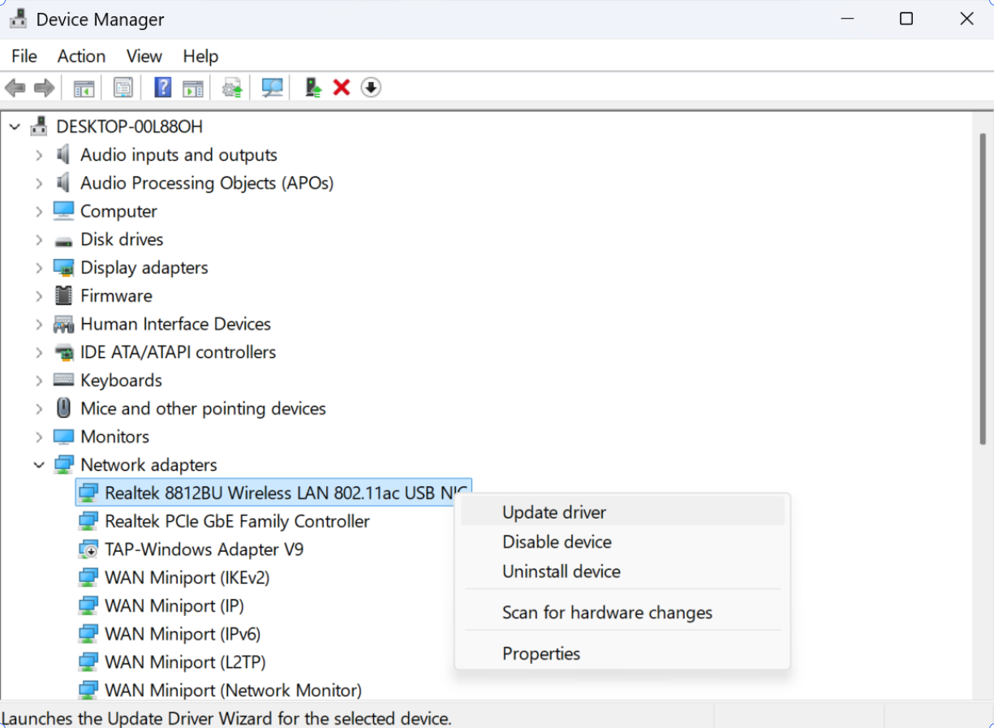
Task: Click the Disable device down-arrow icon
Action: 371,88
